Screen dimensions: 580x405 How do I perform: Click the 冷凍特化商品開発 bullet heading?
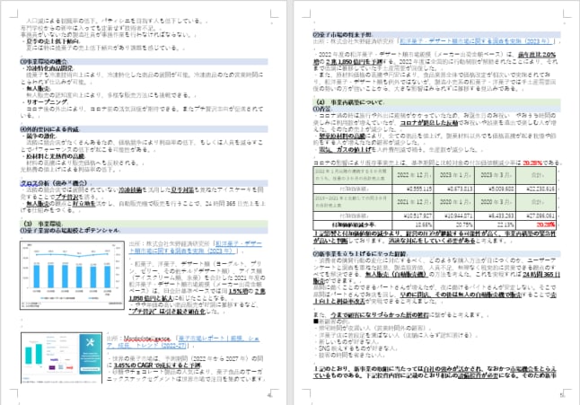50,68
